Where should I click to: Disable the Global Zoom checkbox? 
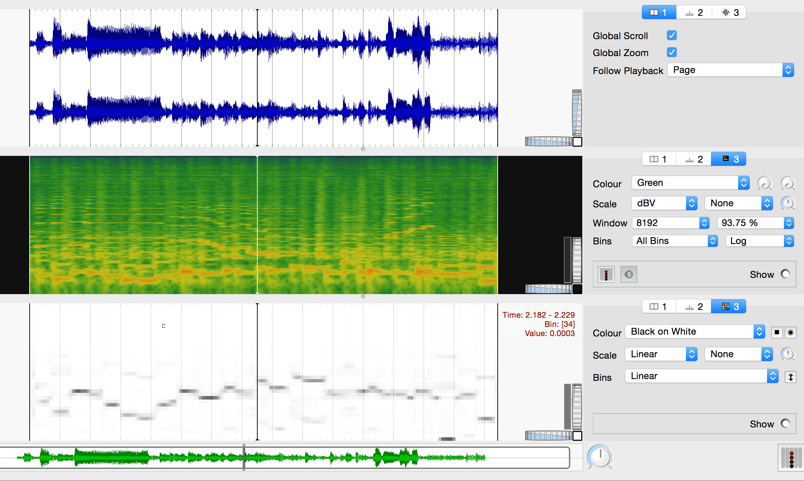[x=672, y=52]
